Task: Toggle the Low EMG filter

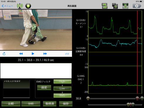Action: pos(62,88)
